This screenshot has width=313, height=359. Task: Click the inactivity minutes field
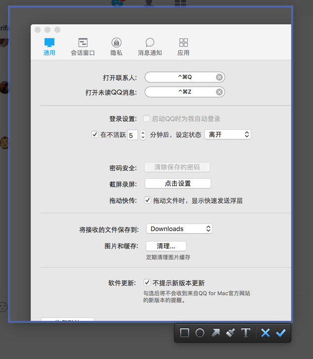(x=133, y=135)
